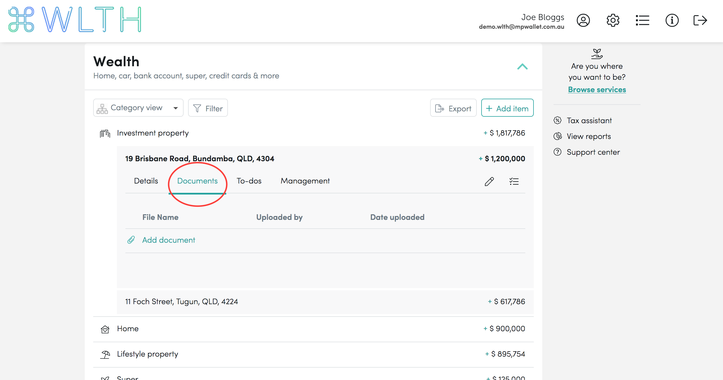This screenshot has width=723, height=380.
Task: Switch to the Details tab
Action: (146, 181)
